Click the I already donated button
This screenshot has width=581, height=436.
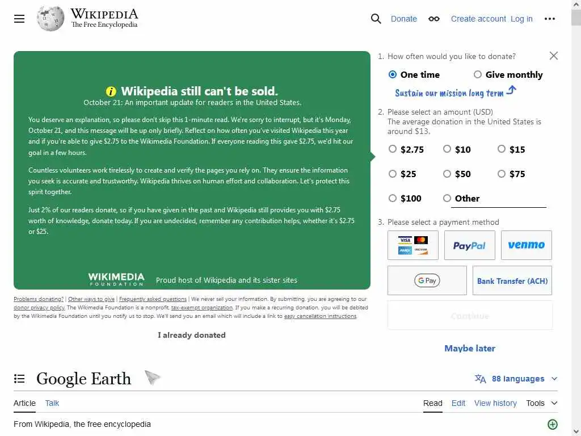(192, 335)
